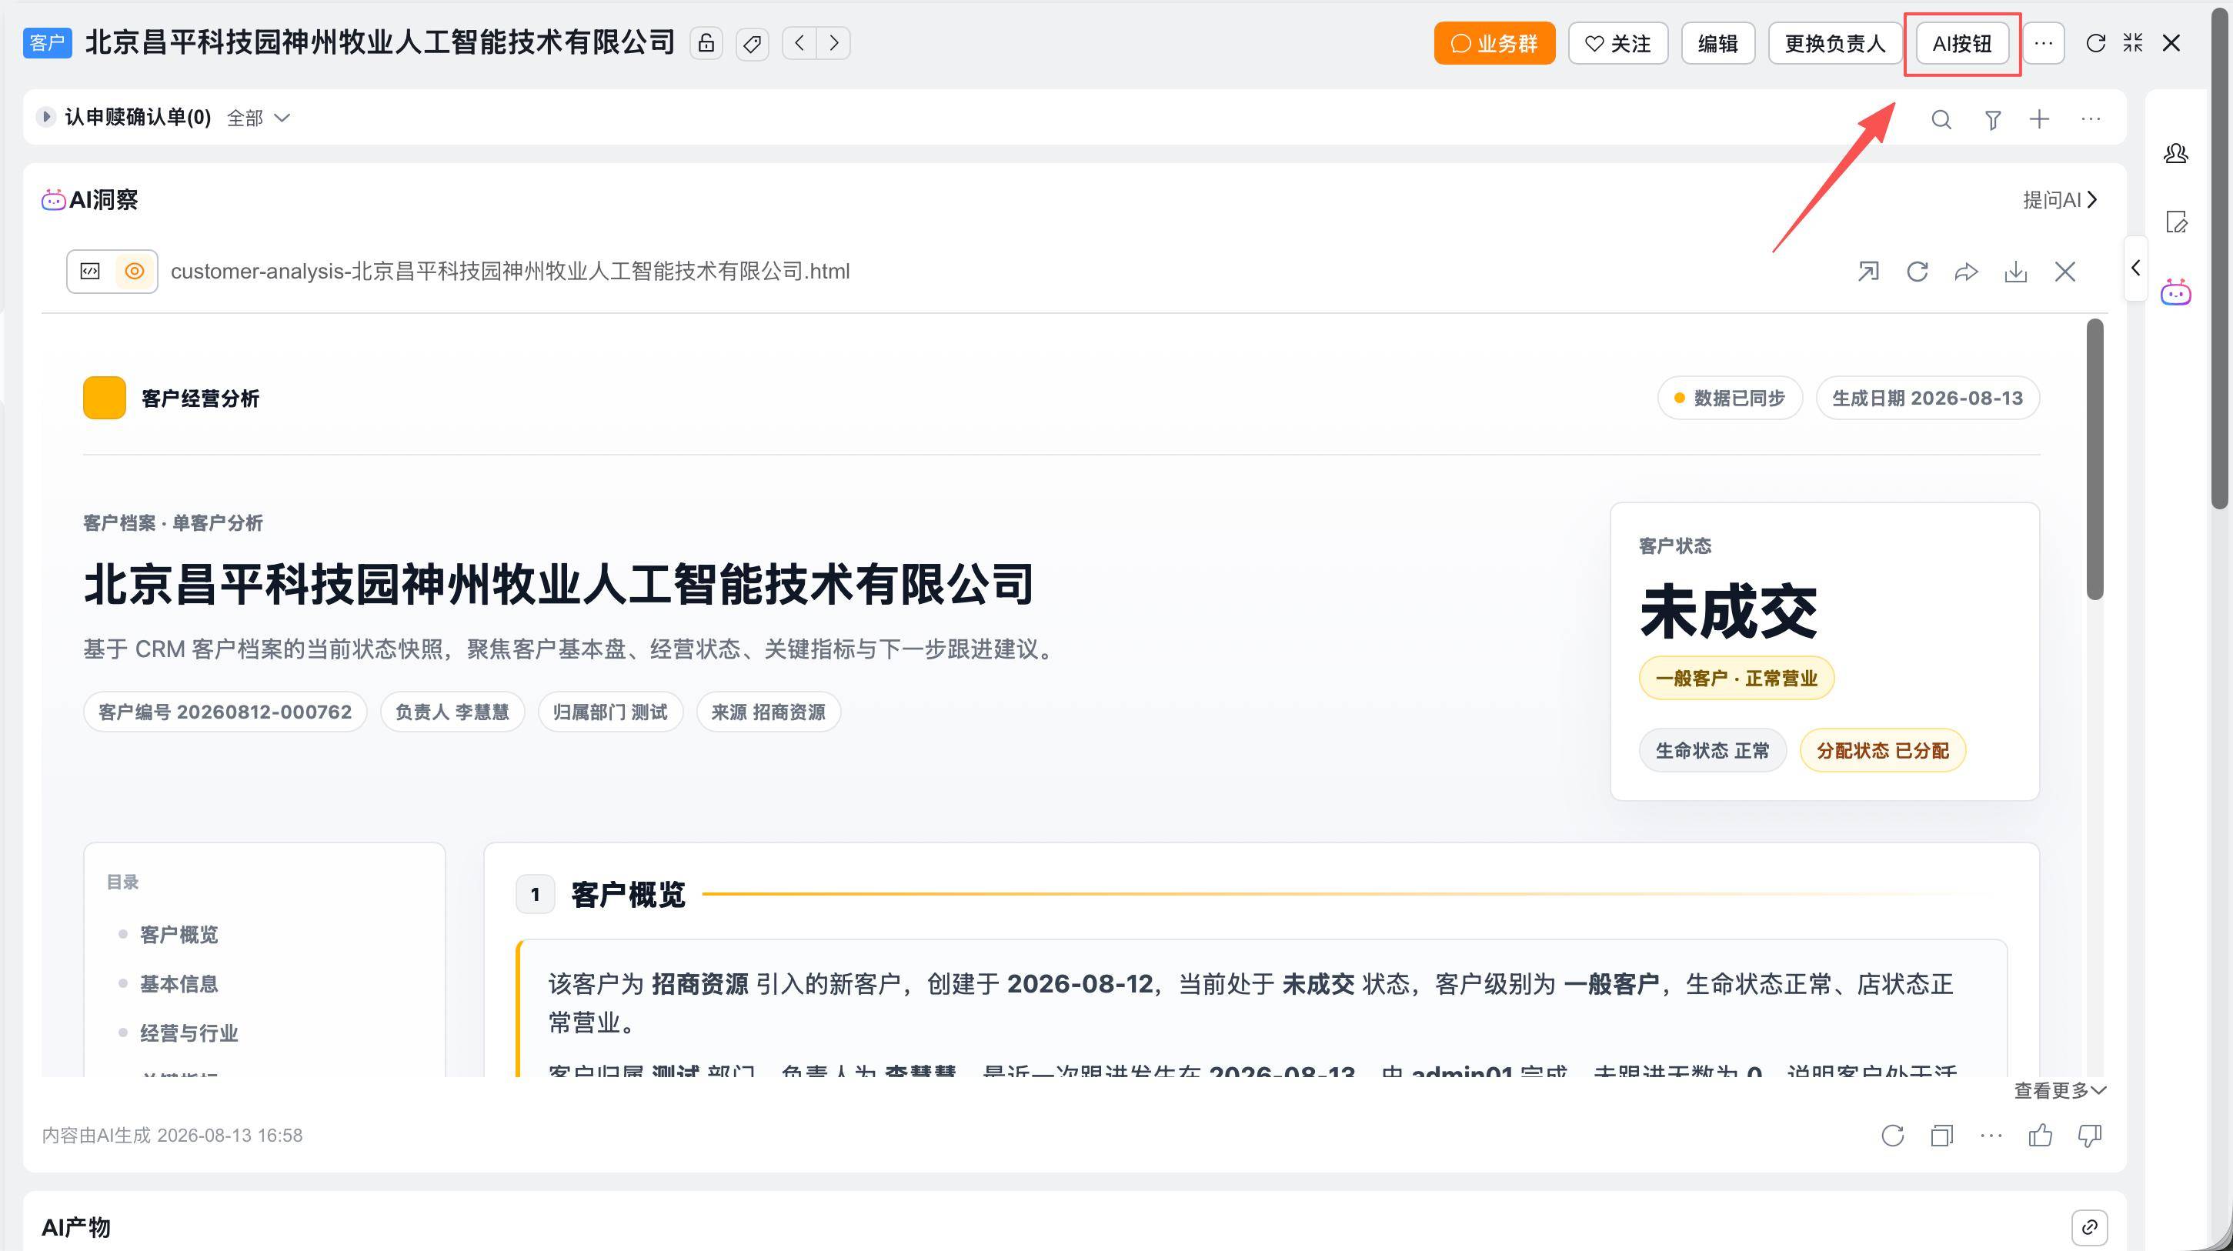Jump to 经营与行业 in the 目录
Viewport: 2233px width, 1251px height.
pos(189,1033)
